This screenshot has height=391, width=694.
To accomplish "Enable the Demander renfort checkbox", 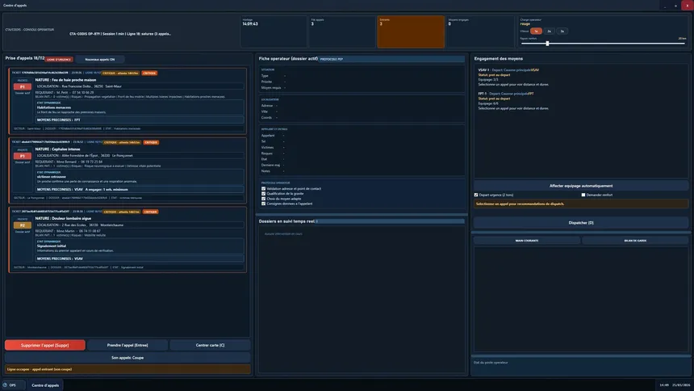I will 583,195.
